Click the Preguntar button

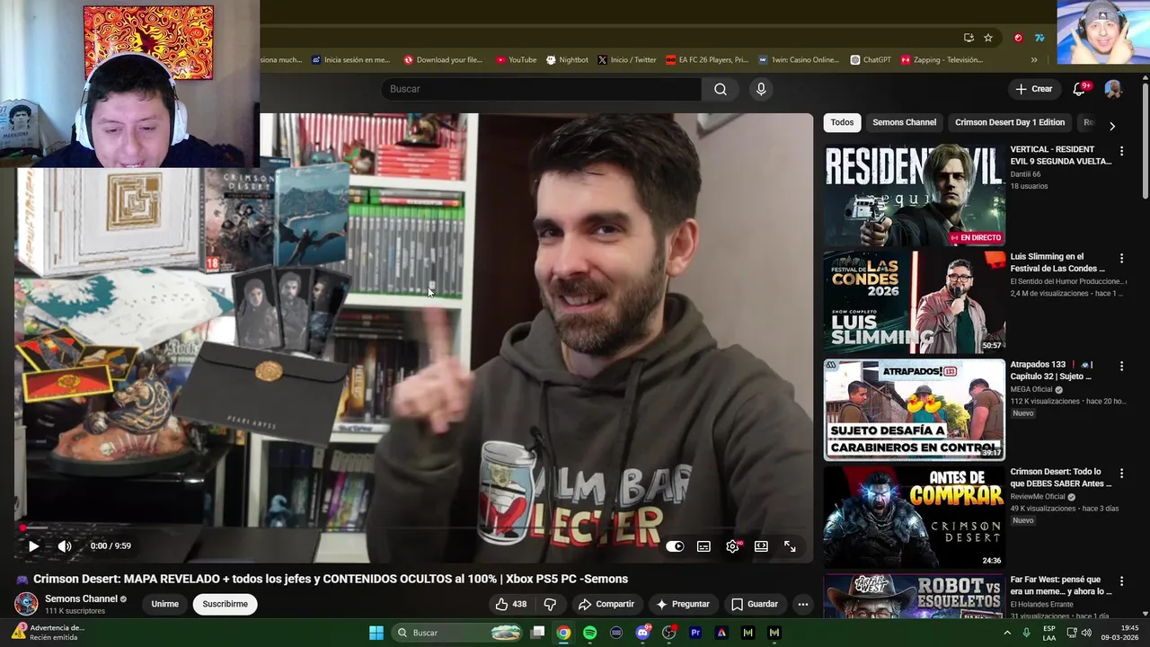(683, 604)
